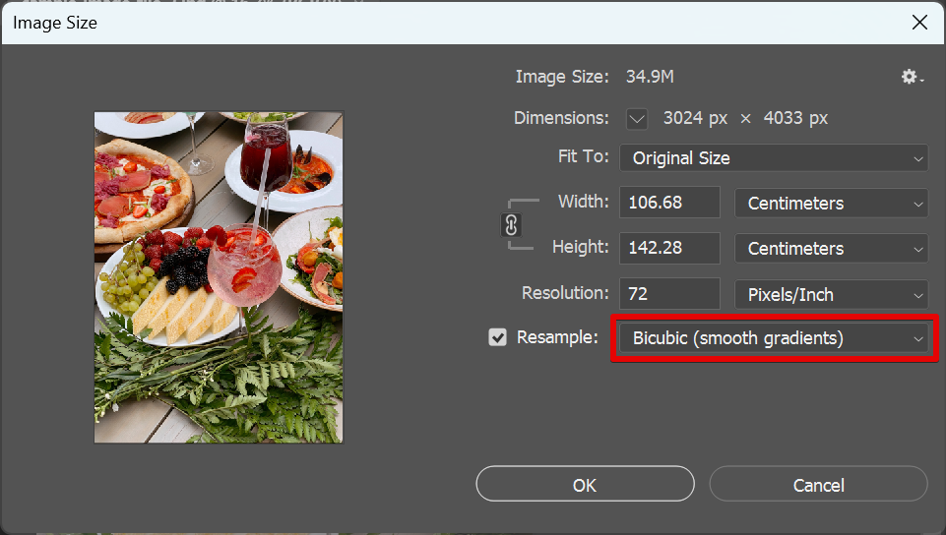This screenshot has width=946, height=535.
Task: Enable or disable the Resample checkbox
Action: [497, 337]
